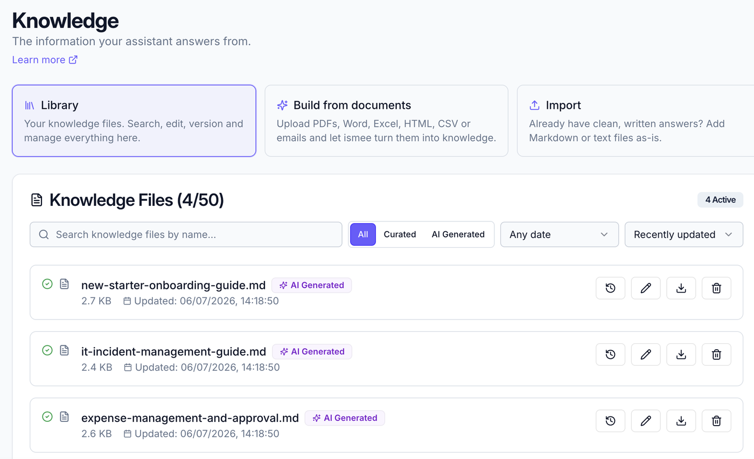Click green status check for it-incident-management-guide.md
Screen dimensions: 754x459
(x=47, y=350)
